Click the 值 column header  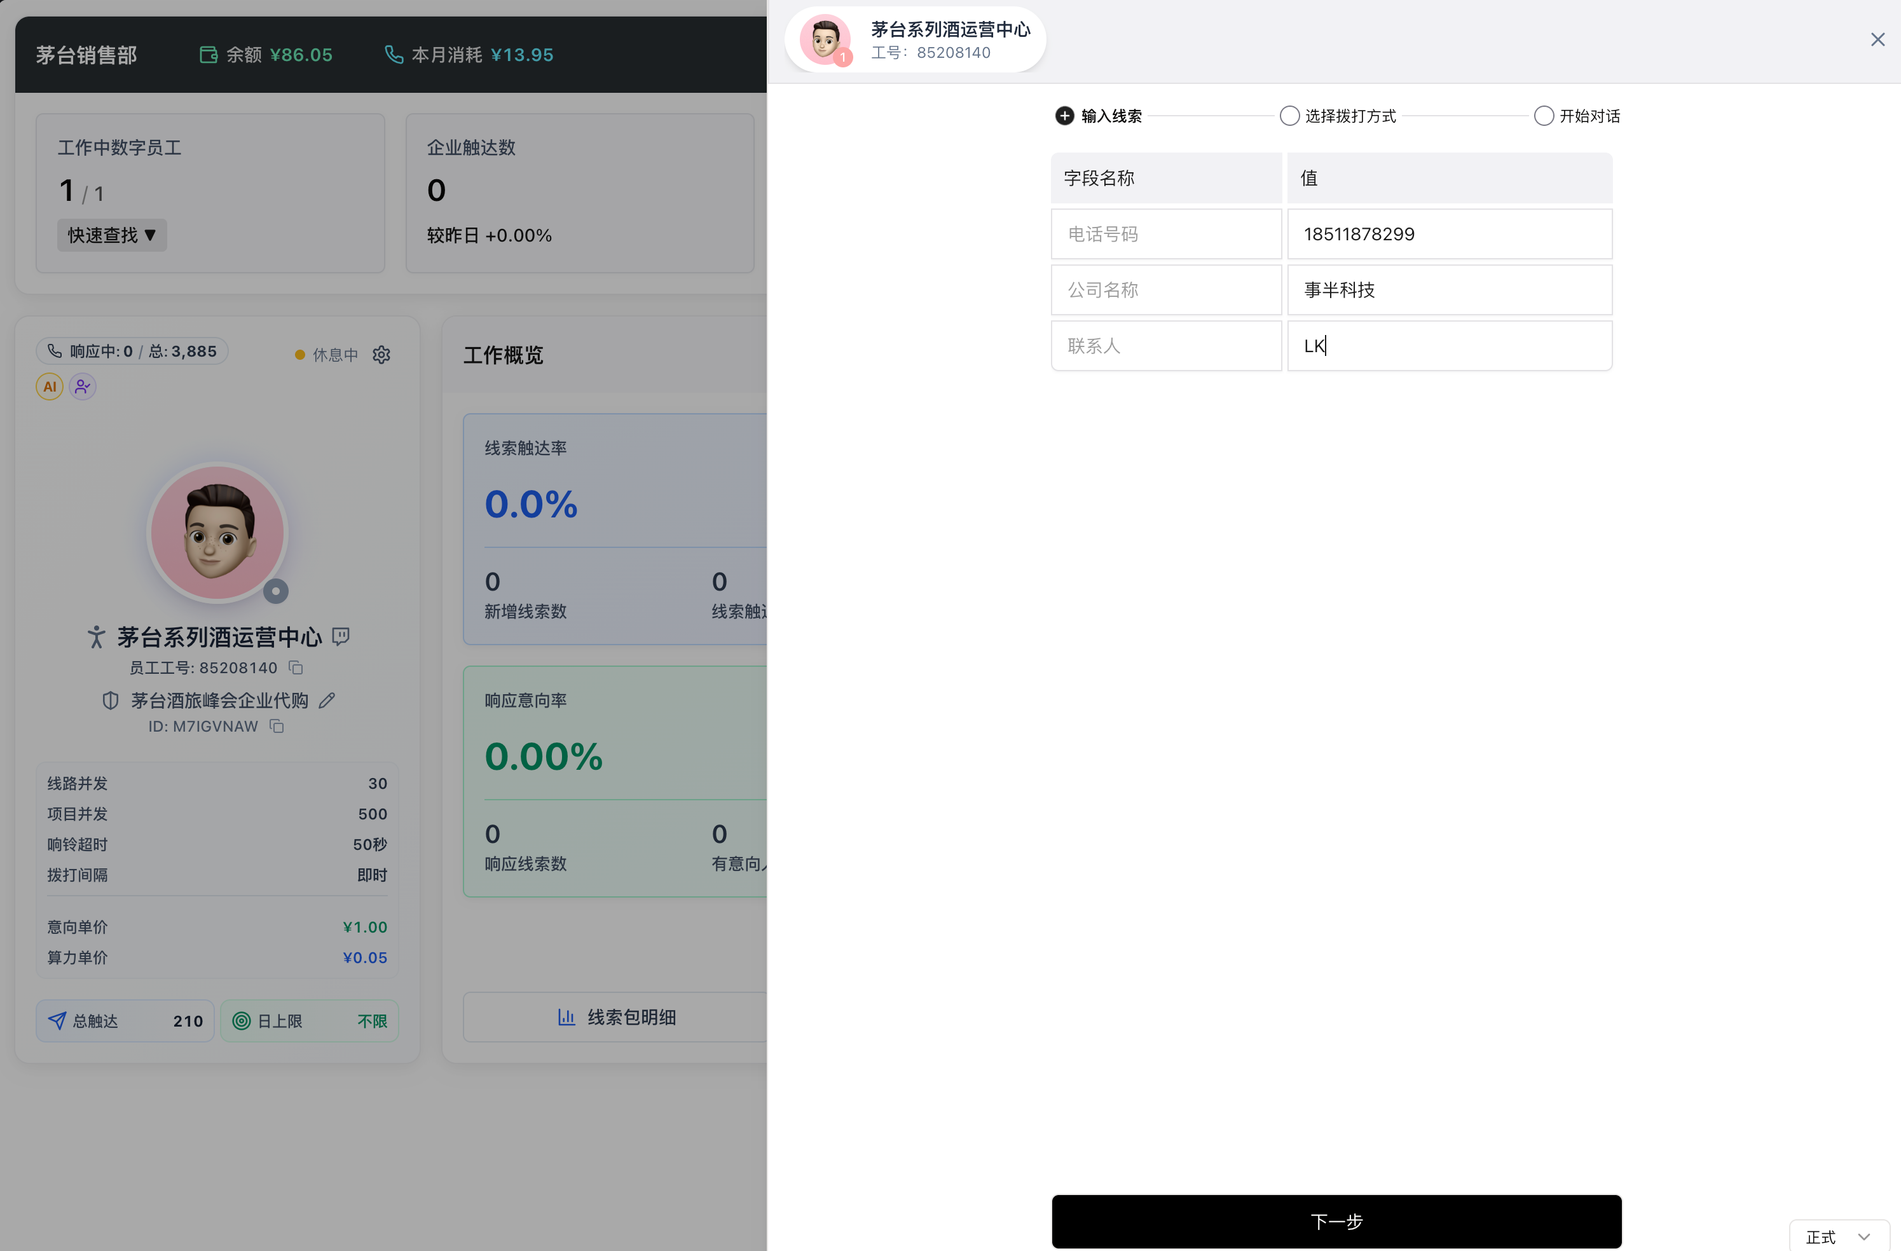point(1450,178)
